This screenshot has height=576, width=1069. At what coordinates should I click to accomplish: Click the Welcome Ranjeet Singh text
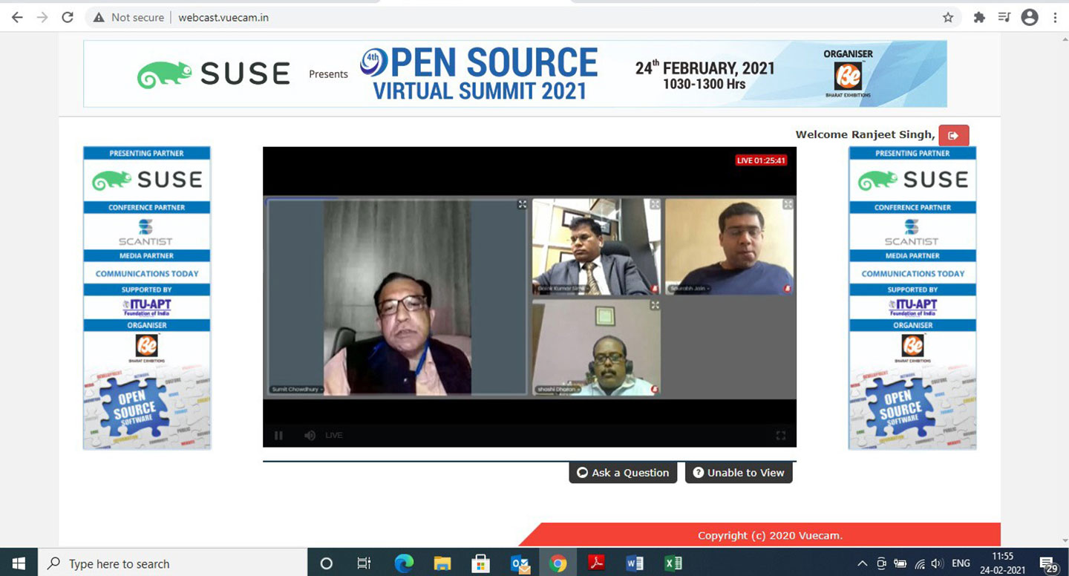click(x=865, y=134)
